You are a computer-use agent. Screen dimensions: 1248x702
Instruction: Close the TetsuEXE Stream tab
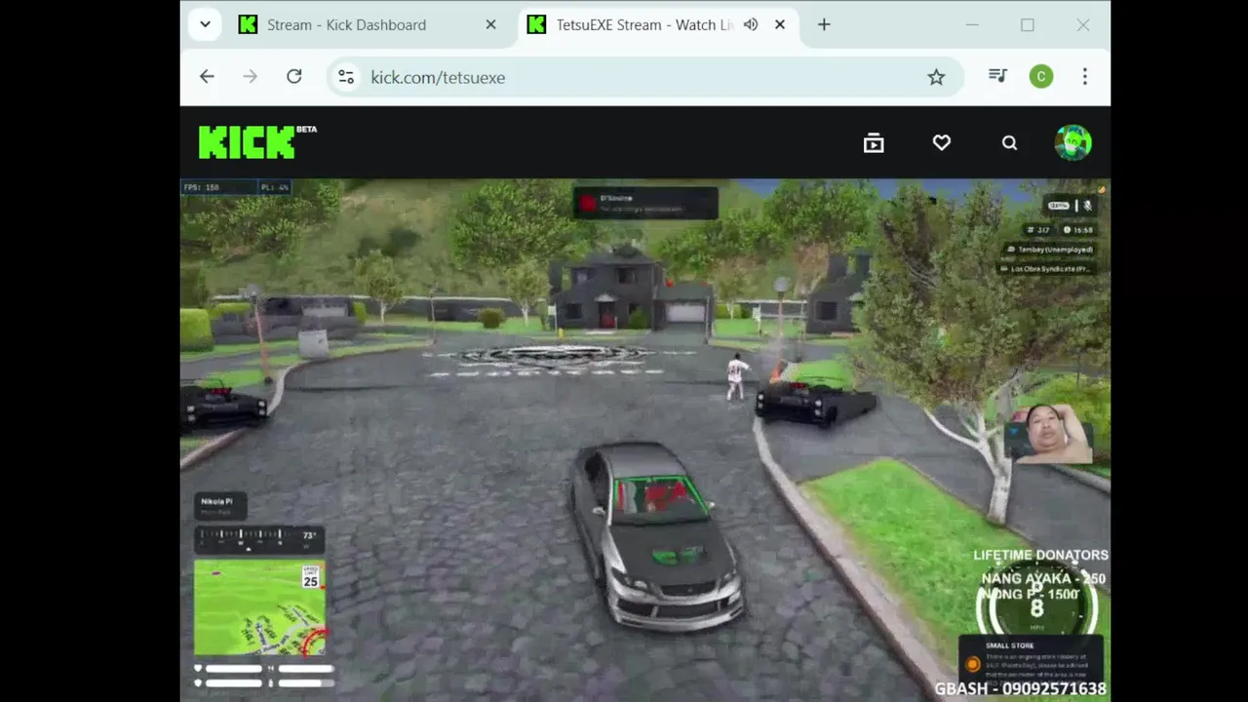(780, 24)
